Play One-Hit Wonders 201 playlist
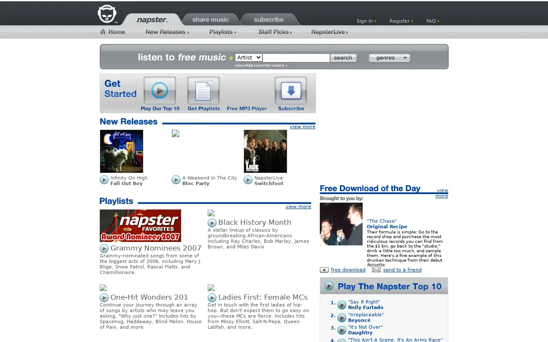548x342 pixels. point(104,298)
